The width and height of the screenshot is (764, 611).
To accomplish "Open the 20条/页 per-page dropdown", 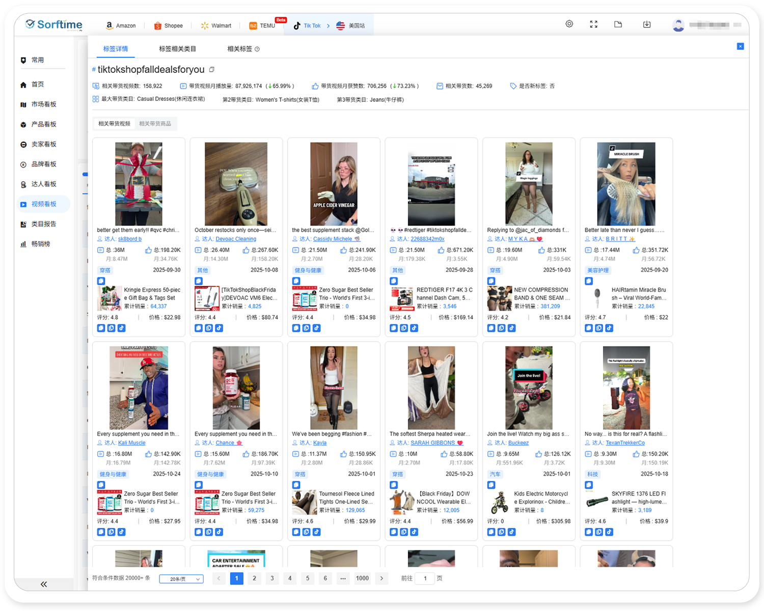I will [x=181, y=578].
